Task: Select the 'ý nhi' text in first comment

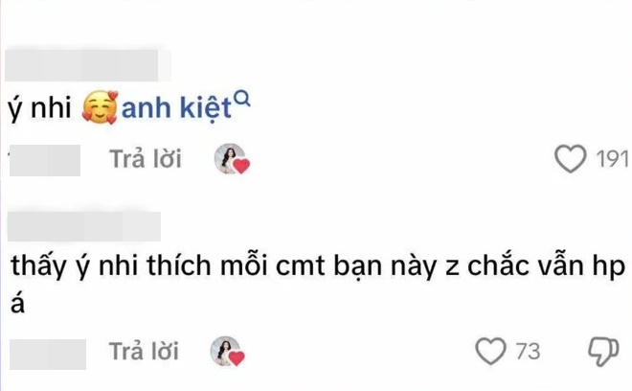Action: pyautogui.click(x=39, y=109)
